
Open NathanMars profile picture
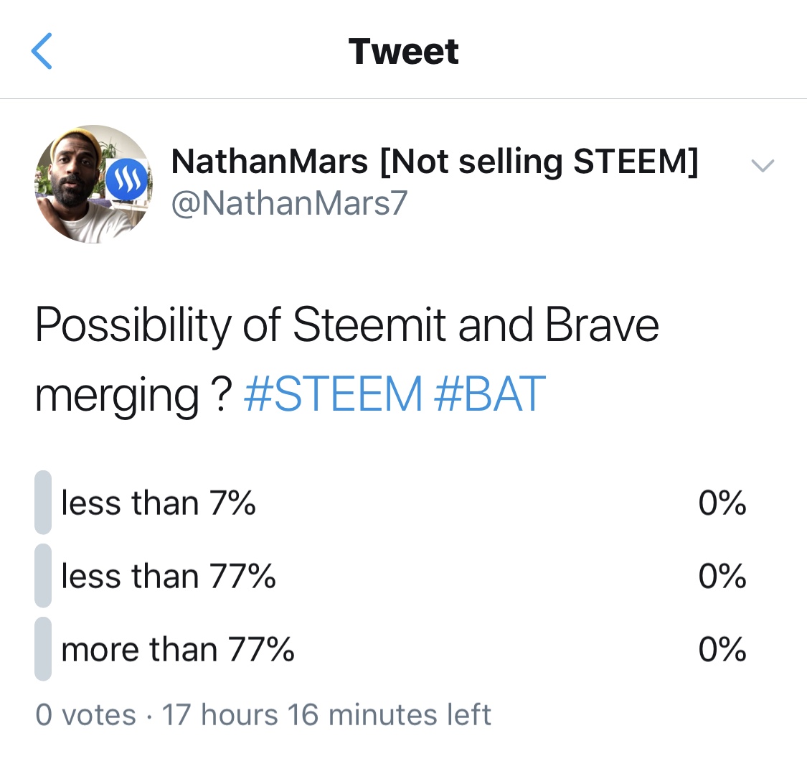click(93, 183)
